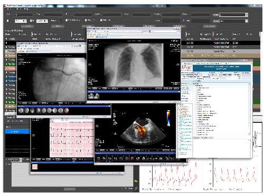Open the third item in the main menu bar
264x196 pixels.
(x=26, y=9)
